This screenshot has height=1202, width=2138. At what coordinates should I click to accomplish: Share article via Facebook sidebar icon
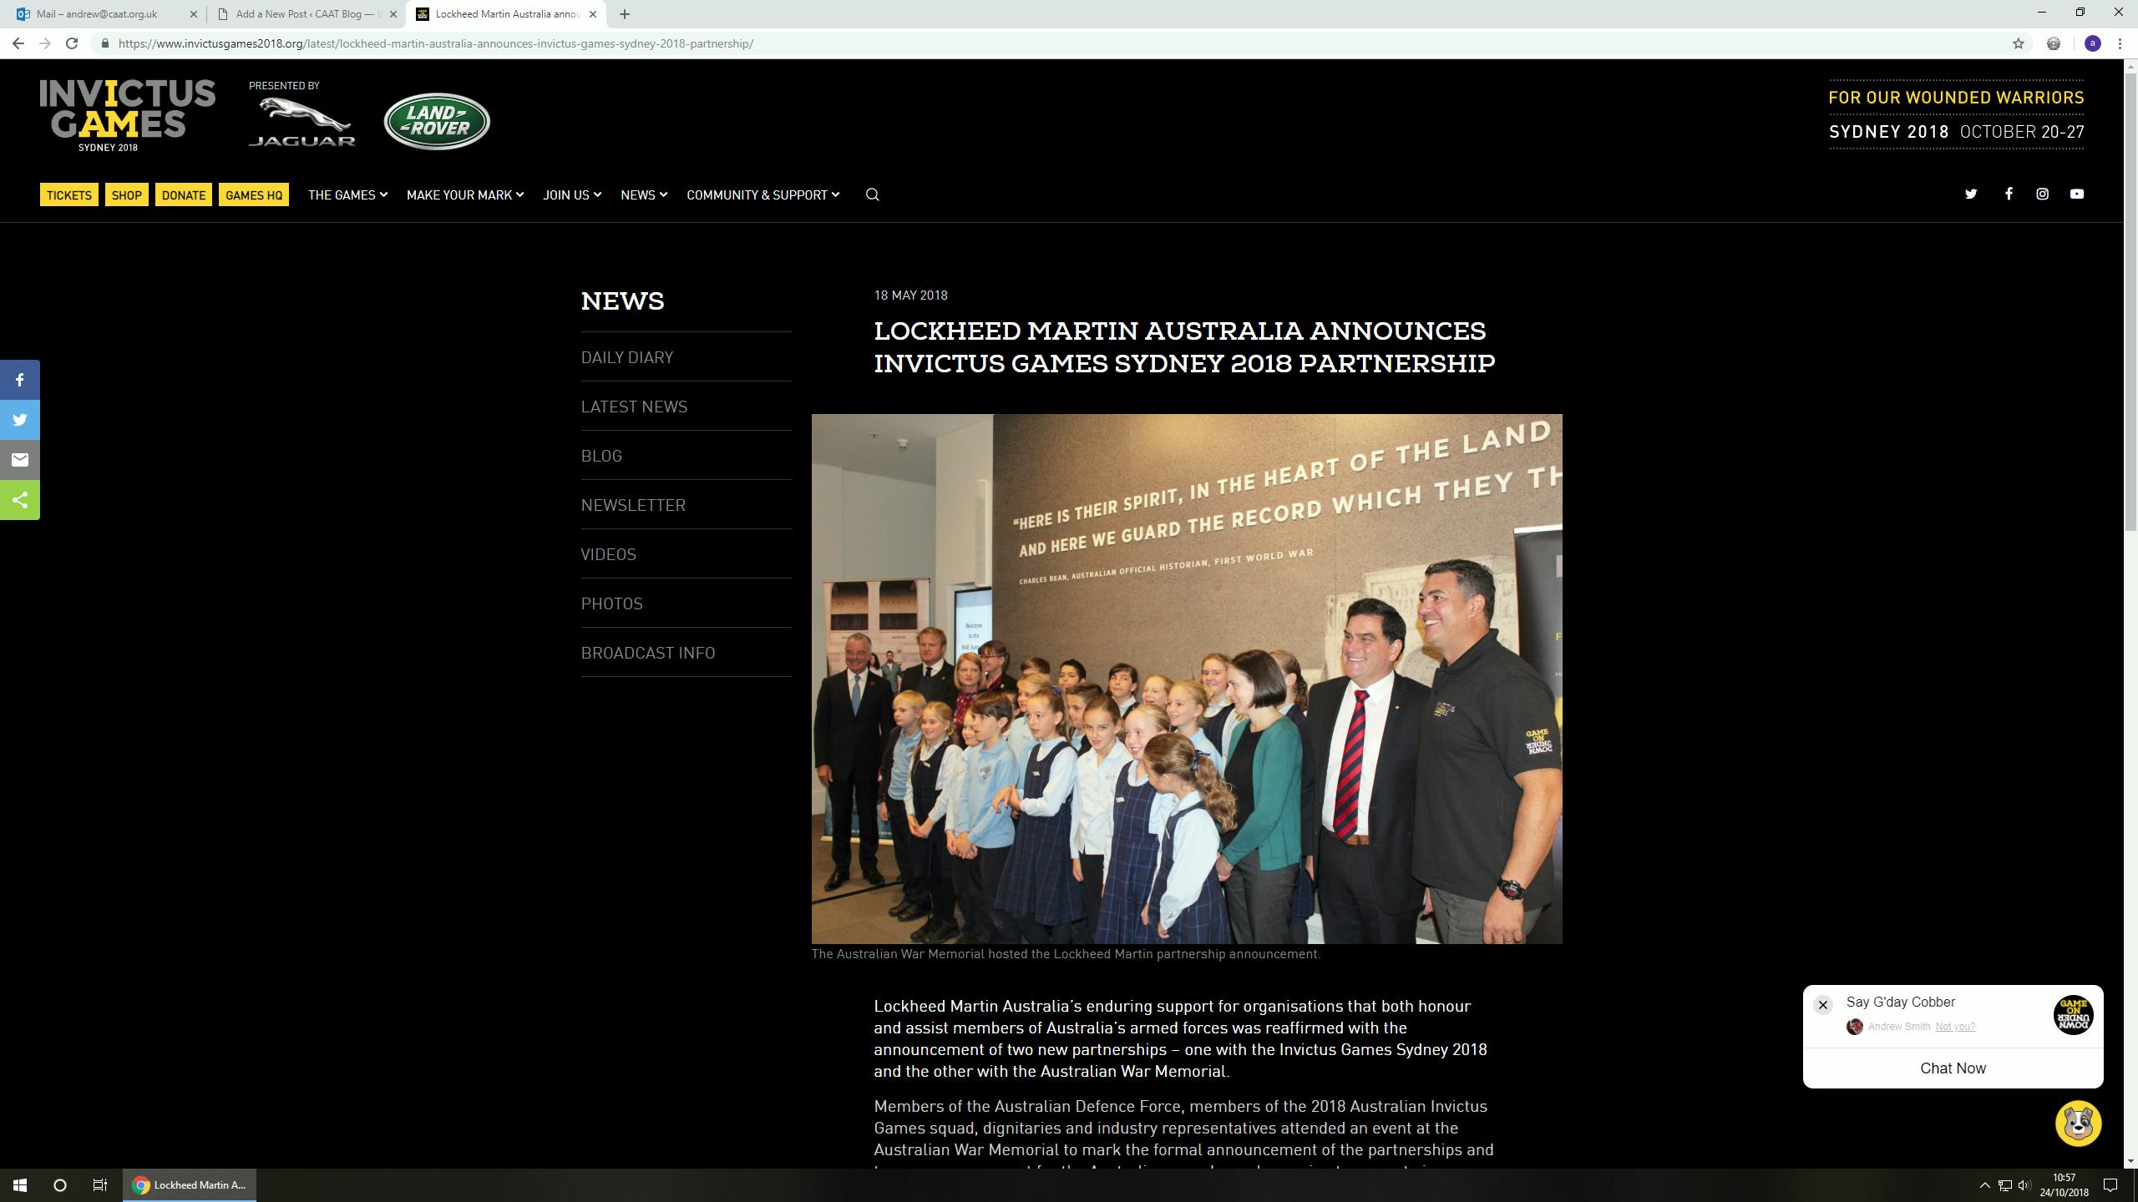click(x=20, y=380)
